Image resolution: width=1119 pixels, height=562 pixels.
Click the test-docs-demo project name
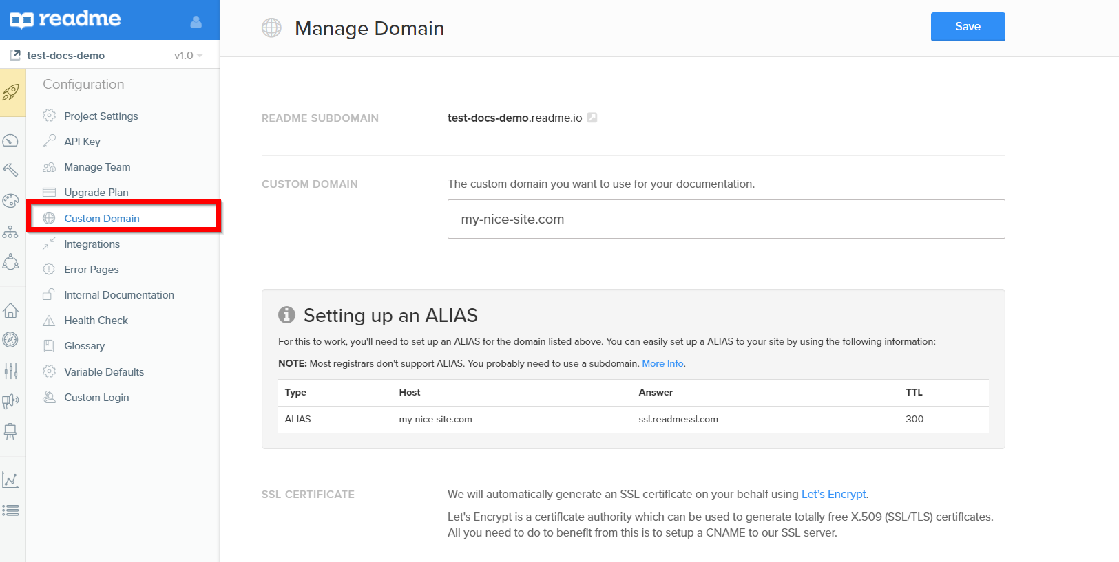click(65, 55)
